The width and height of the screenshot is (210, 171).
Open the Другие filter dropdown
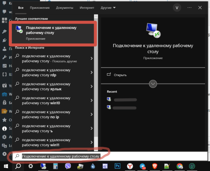(x=108, y=8)
